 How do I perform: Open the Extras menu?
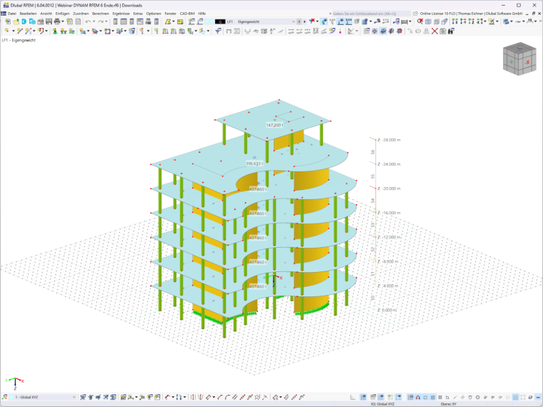[138, 14]
